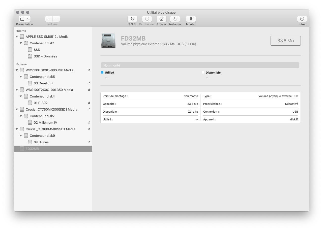Collapse the Conteneur disk9 entry

tap(21, 136)
